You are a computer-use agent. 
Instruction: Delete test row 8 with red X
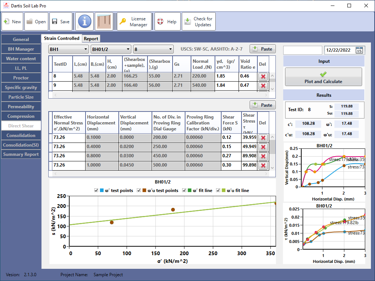point(263,77)
